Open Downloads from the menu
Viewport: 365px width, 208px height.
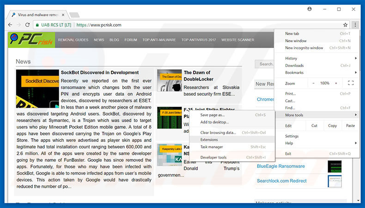click(x=317, y=66)
